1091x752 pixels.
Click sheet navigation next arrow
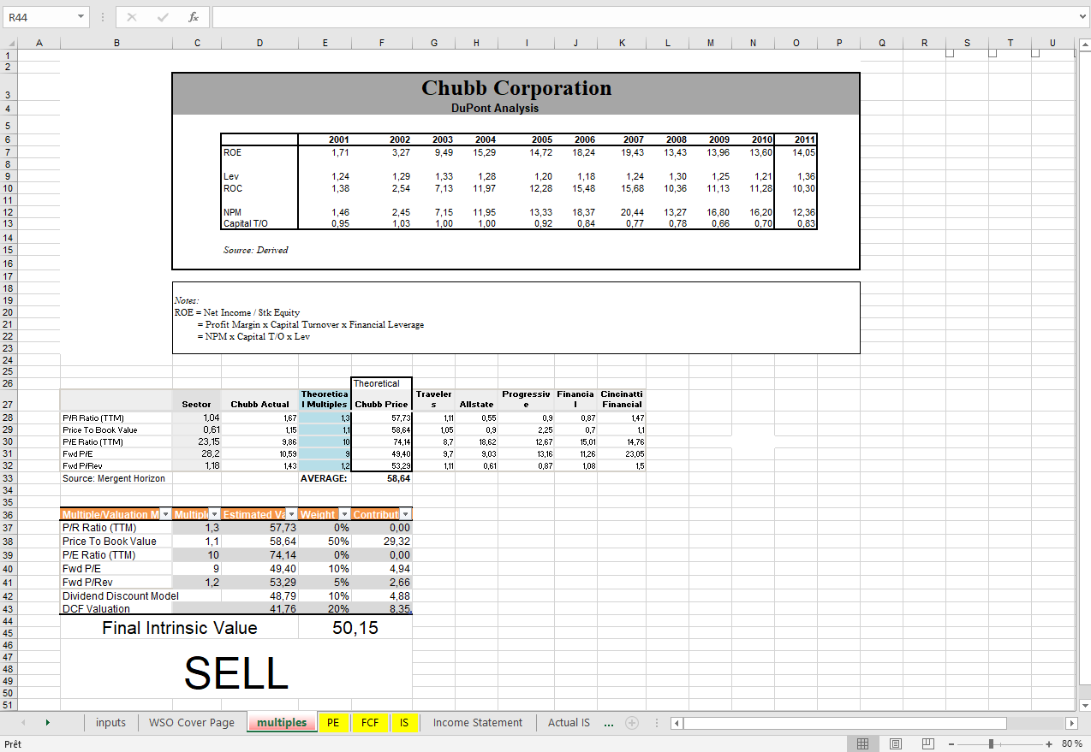(47, 723)
